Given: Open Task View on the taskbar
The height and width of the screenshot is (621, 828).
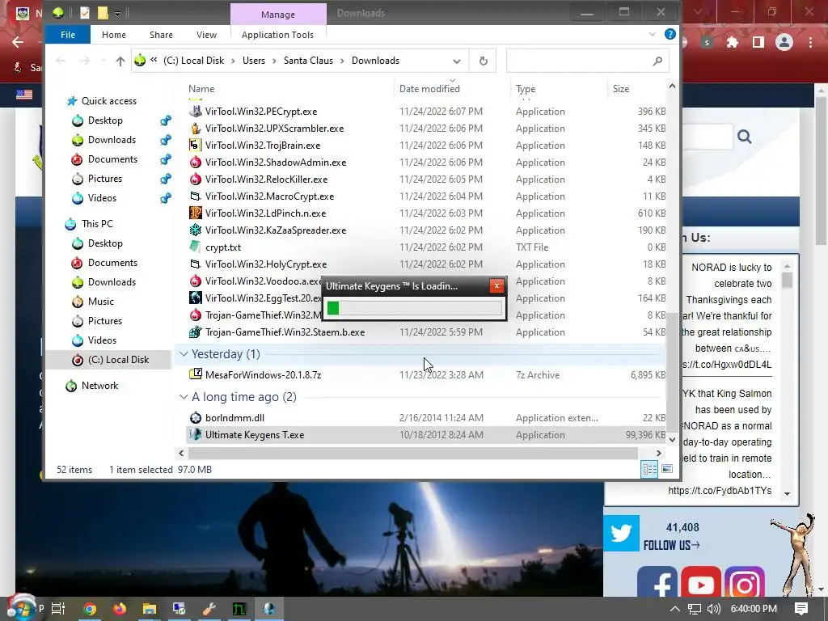Looking at the screenshot, I should [58, 609].
